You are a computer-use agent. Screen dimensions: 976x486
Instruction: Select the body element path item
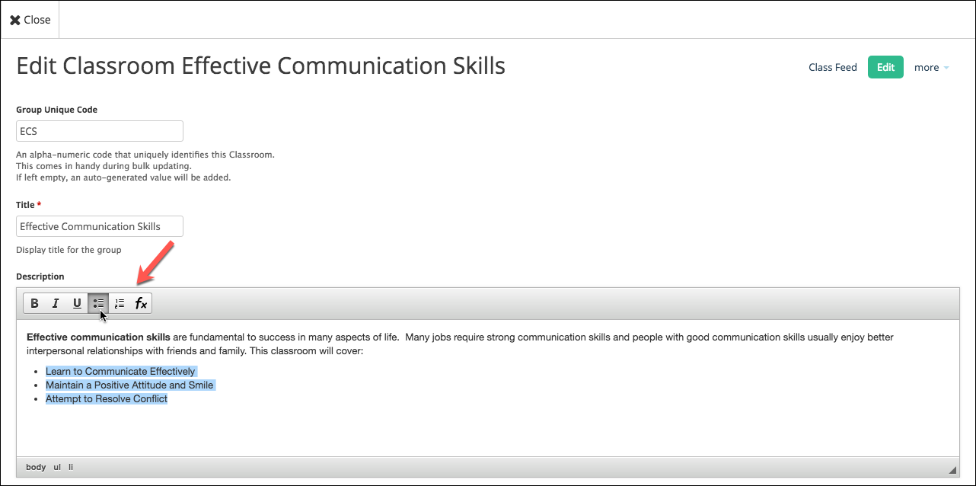click(36, 467)
